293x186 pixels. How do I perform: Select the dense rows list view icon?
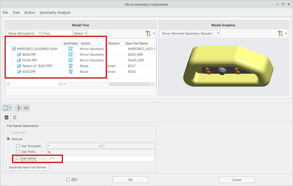(x=7, y=117)
